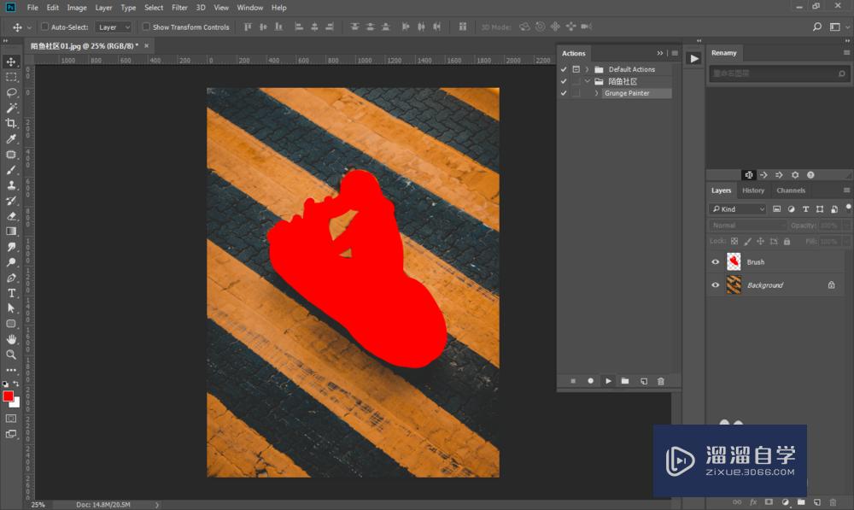854x510 pixels.
Task: Toggle the layer filter on/off switch
Action: [848, 208]
